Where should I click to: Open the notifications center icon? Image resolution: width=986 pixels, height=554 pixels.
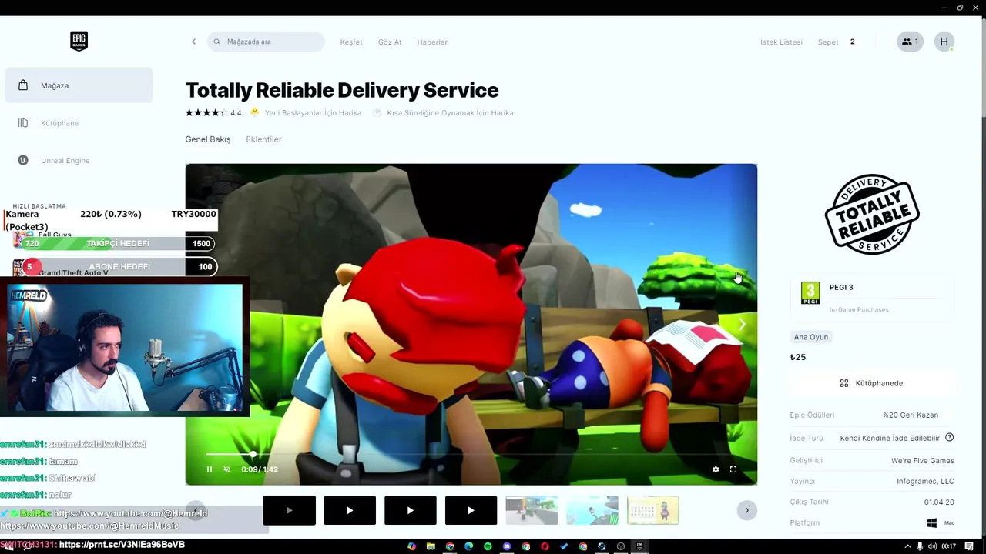coord(969,546)
